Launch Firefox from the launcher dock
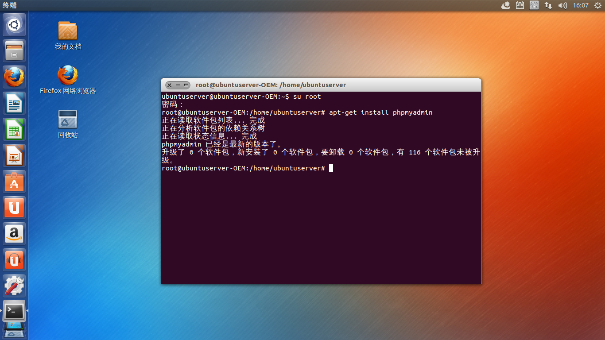 [14, 77]
